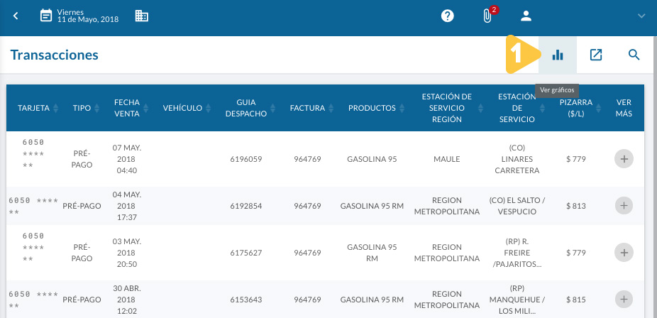Viewport: 657px width, 318px height.
Task: Click sale date 07 MAY. 2018 04:40
Action: coord(127,159)
